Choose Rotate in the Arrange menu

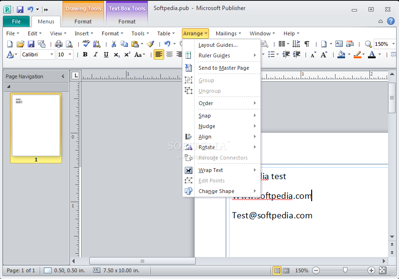coord(222,147)
